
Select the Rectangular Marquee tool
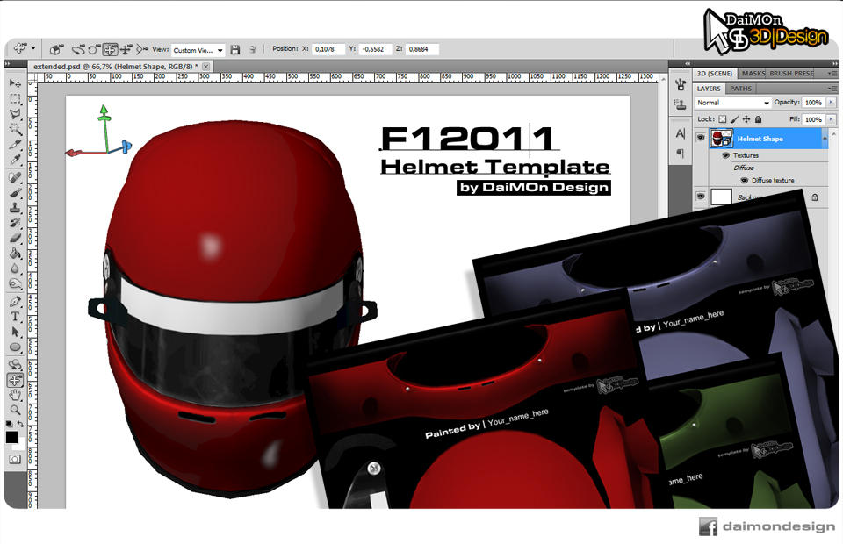click(x=15, y=99)
